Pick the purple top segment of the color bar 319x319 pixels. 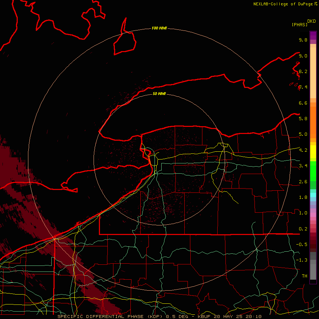pos(313,35)
